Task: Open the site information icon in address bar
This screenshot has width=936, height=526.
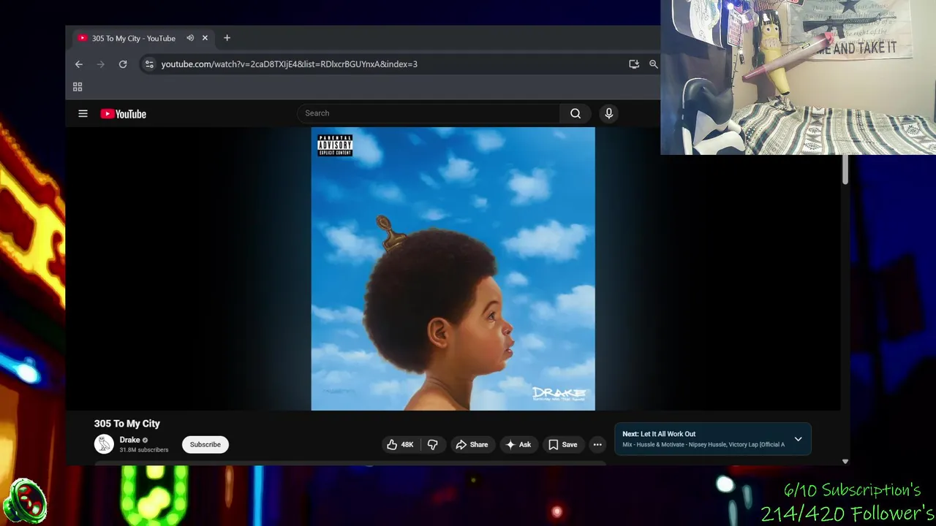Action: (149, 64)
